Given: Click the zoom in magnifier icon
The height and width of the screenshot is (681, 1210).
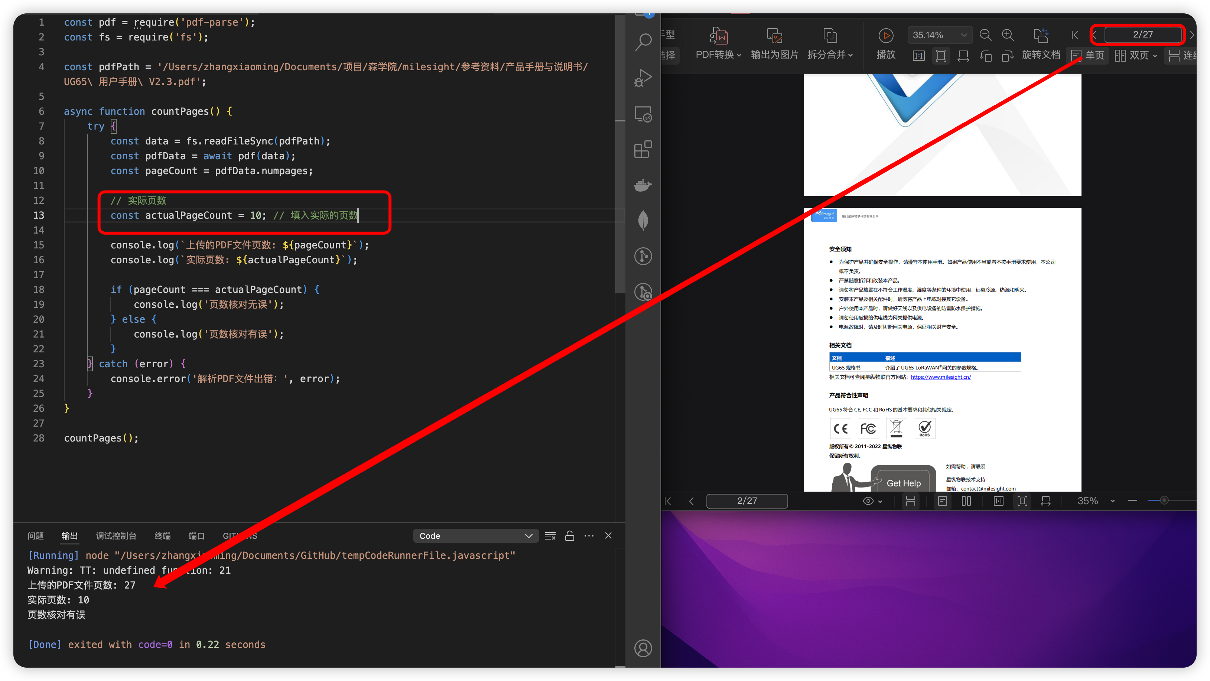Looking at the screenshot, I should (x=1008, y=35).
